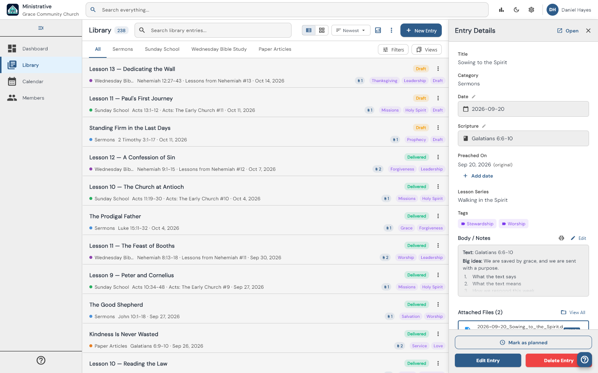Go to Calendar in sidebar
The width and height of the screenshot is (598, 373).
41,81
